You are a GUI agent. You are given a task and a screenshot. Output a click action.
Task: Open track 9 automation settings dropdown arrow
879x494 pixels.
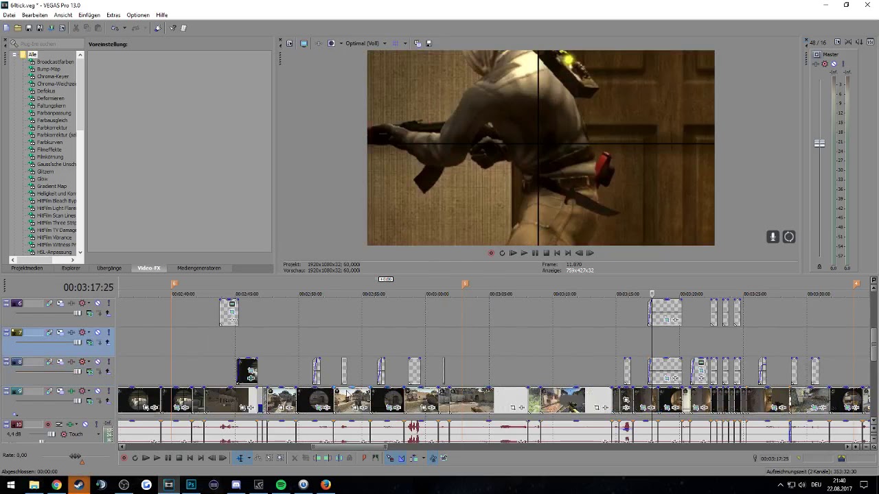pyautogui.click(x=89, y=391)
